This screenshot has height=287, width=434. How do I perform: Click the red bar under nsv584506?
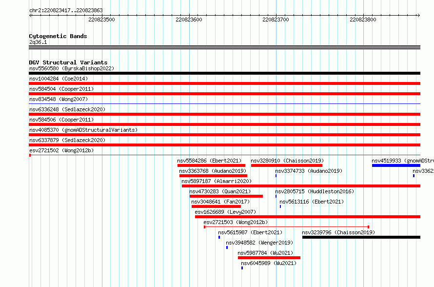pyautogui.click(x=224, y=124)
